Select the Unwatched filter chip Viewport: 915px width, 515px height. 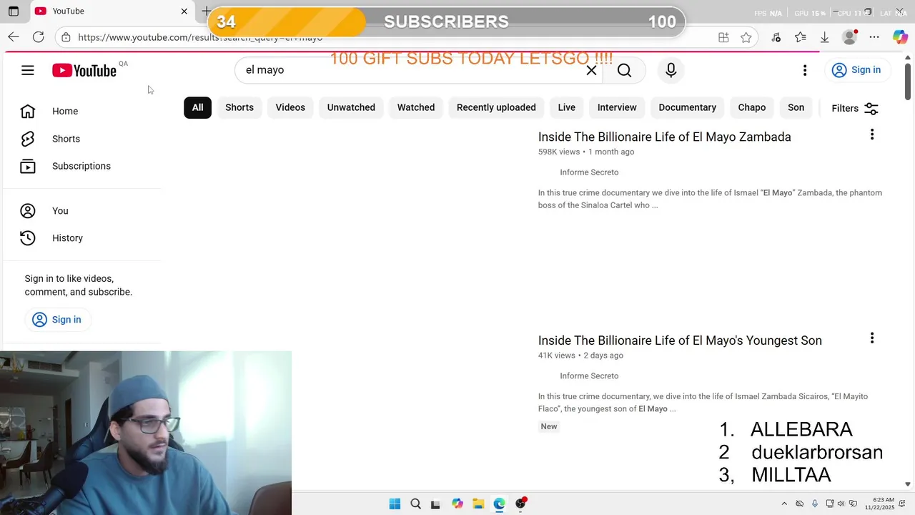351,107
